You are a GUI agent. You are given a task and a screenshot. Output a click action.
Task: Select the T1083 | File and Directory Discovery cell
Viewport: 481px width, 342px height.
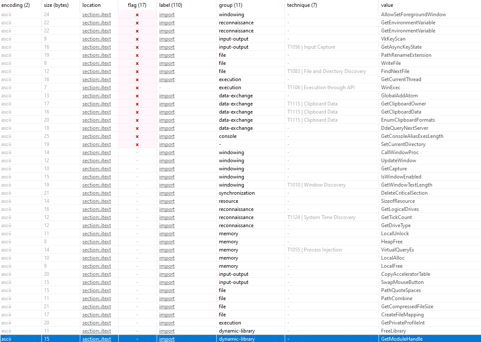point(326,71)
